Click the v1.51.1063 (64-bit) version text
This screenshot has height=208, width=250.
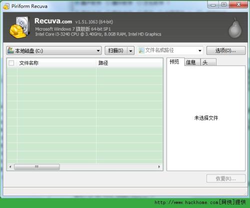[94, 22]
